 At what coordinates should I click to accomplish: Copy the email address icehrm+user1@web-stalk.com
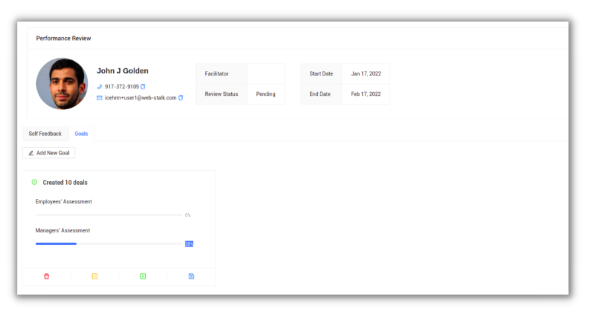tap(181, 98)
